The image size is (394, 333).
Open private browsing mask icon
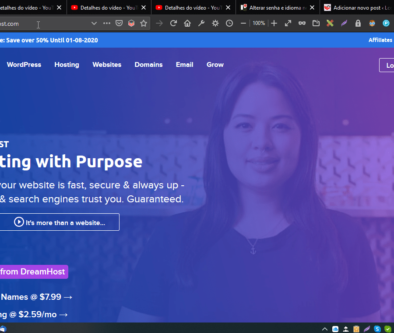[302, 23]
